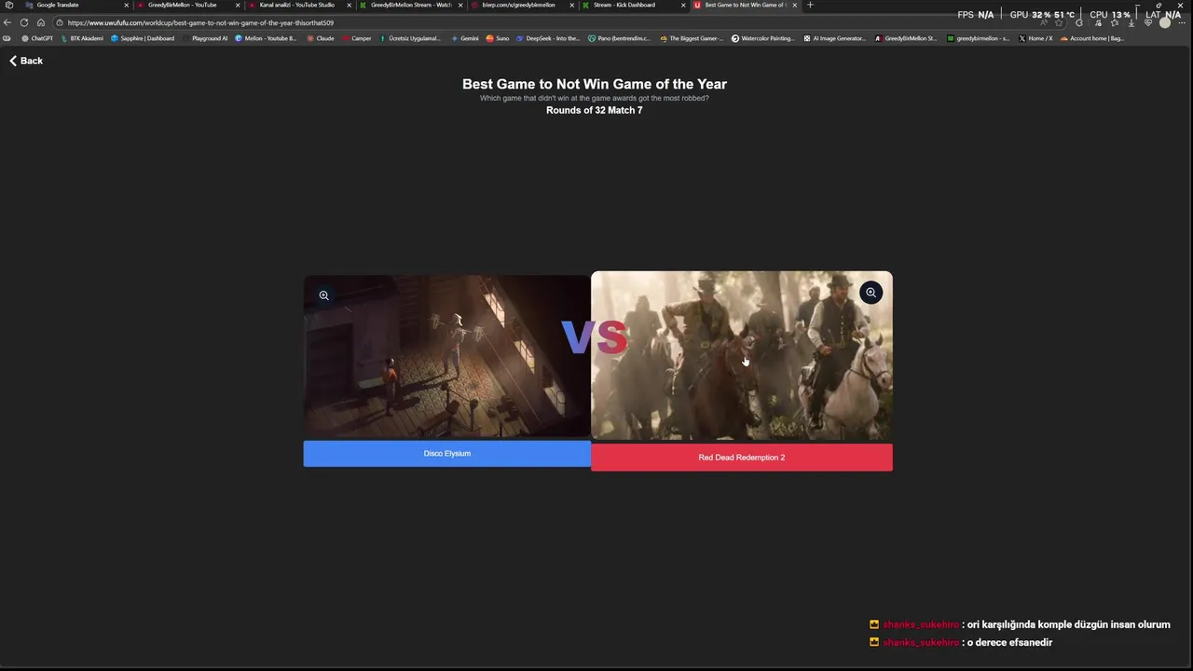
Task: Click chat message "ori karşılığında komple düzgün insan olurum"
Action: (1068, 625)
